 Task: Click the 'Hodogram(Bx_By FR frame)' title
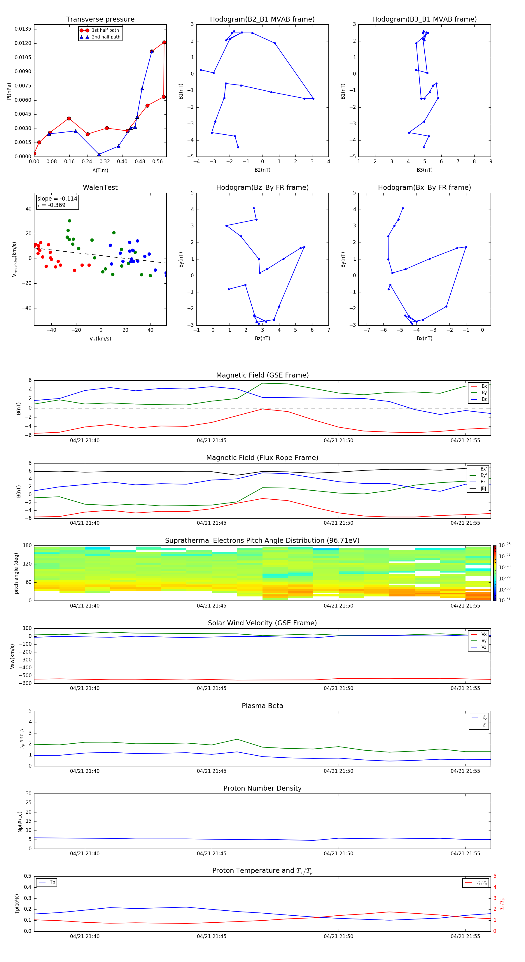424,187
